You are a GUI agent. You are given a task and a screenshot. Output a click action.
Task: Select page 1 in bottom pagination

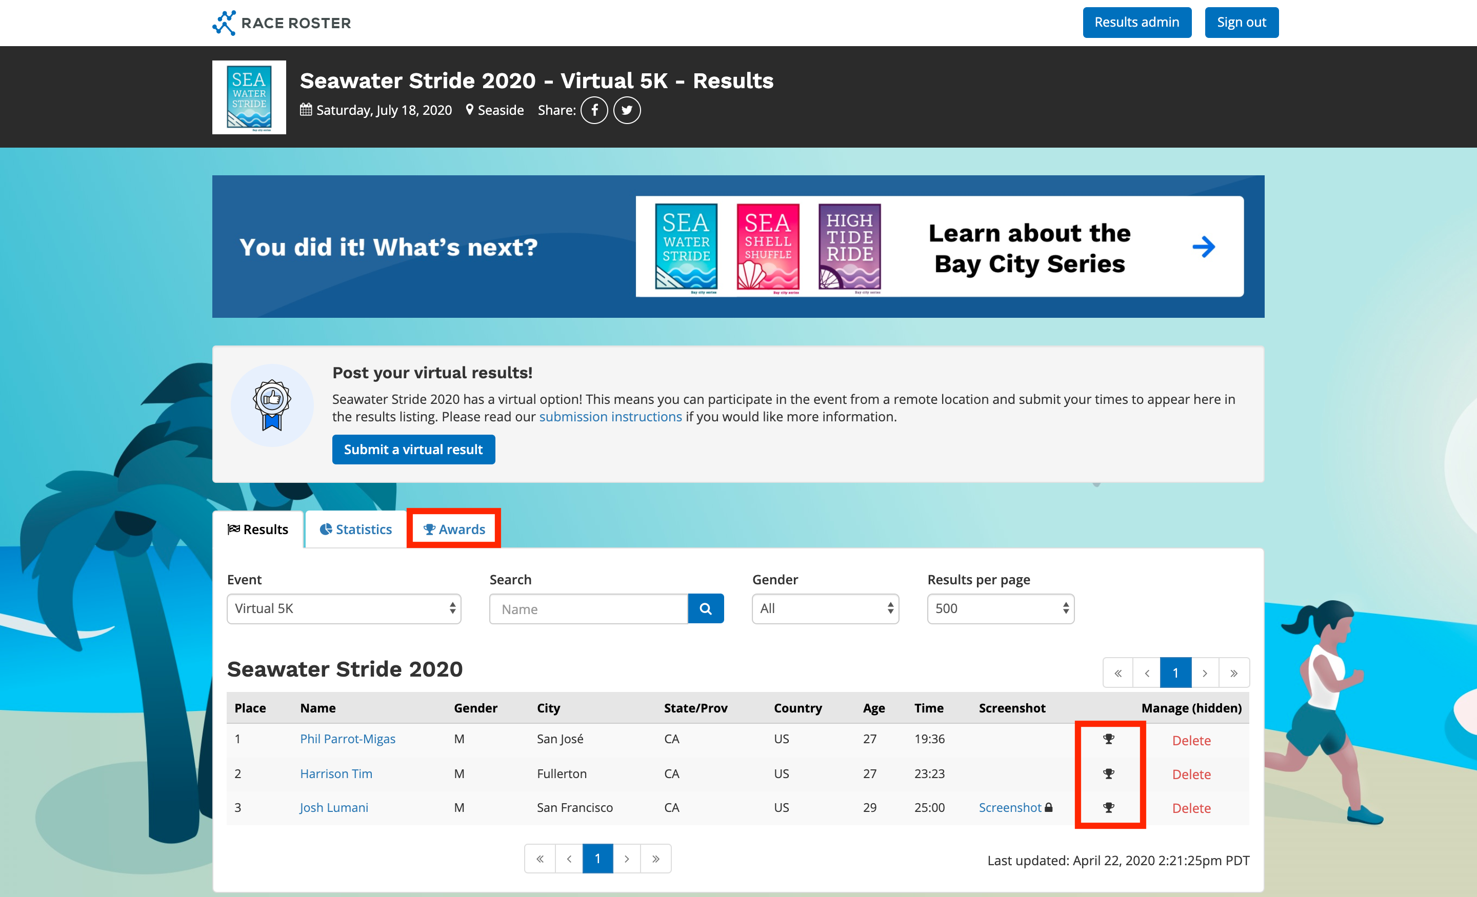(x=597, y=859)
